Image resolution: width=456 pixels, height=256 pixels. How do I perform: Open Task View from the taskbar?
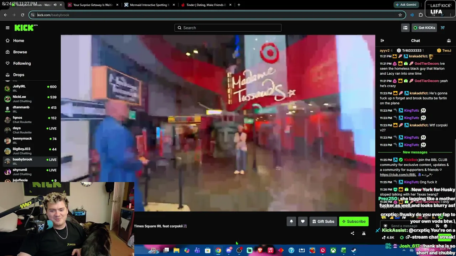[166, 250]
